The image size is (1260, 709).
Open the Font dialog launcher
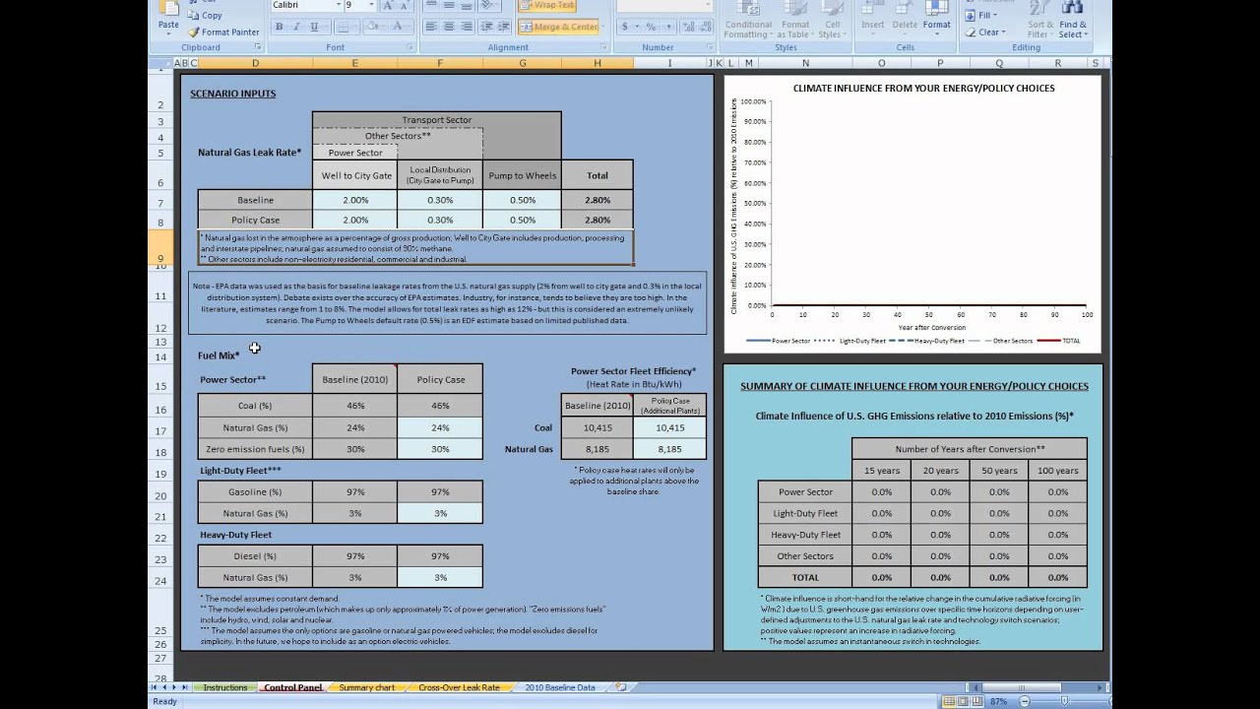(409, 47)
